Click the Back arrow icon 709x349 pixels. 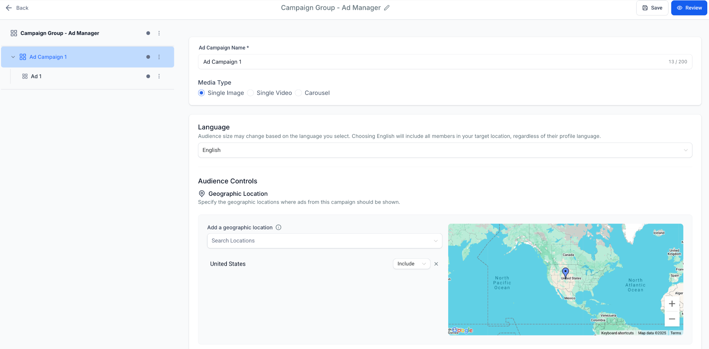(x=9, y=8)
